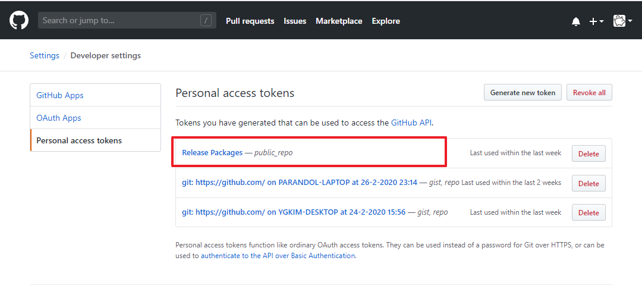Open the YGKIM-DESKTOP git token
The height and width of the screenshot is (295, 642).
click(294, 212)
